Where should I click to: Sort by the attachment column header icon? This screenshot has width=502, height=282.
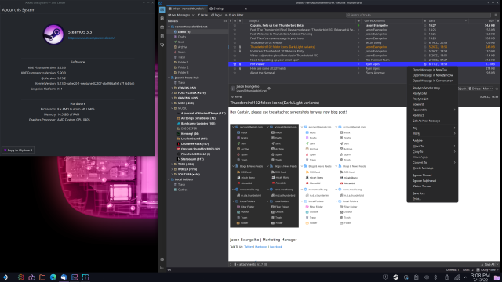click(x=240, y=21)
